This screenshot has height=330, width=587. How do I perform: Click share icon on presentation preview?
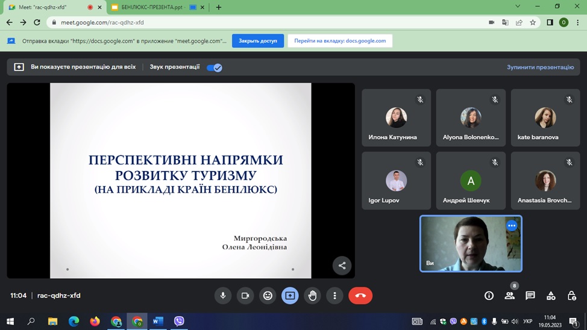click(x=342, y=266)
